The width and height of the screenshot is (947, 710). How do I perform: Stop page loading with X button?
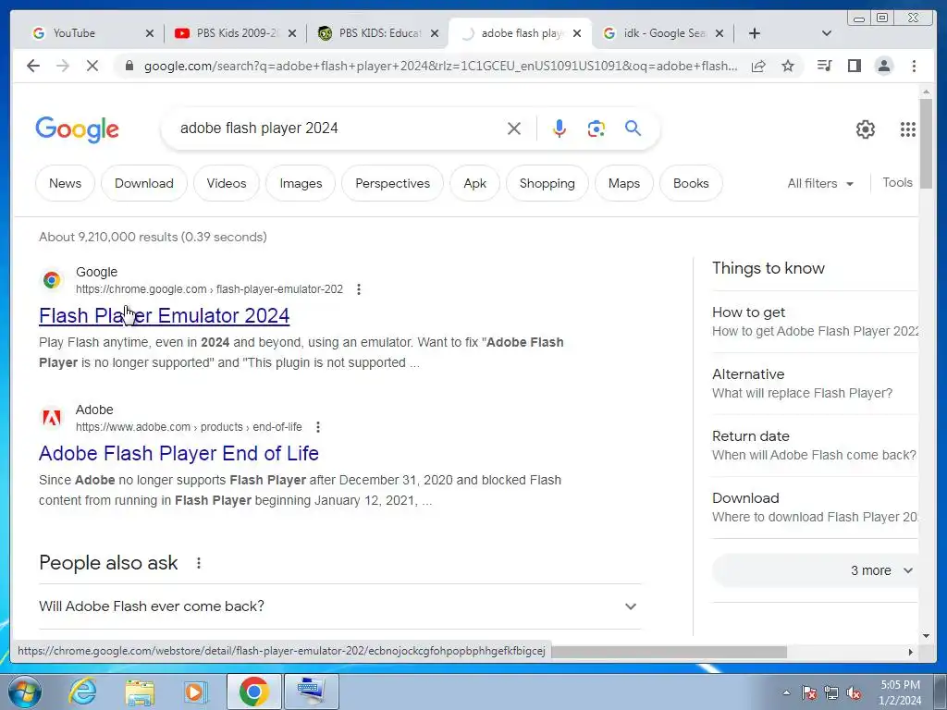click(92, 66)
